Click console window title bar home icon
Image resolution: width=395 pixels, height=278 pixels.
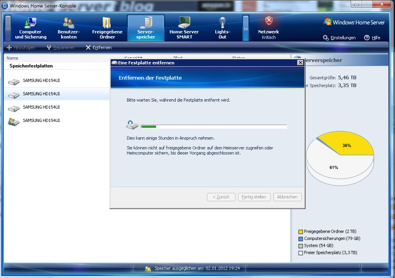[x=5, y=5]
